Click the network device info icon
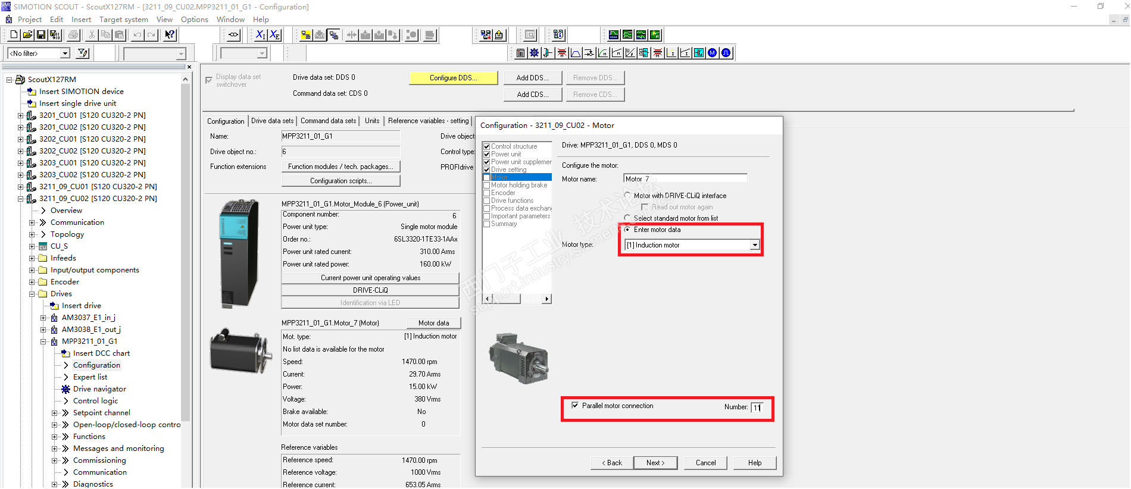This screenshot has height=489, width=1131. [558, 35]
